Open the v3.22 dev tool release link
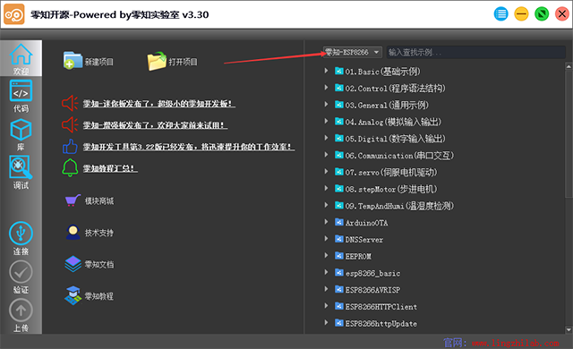The height and width of the screenshot is (349, 573). 189,147
